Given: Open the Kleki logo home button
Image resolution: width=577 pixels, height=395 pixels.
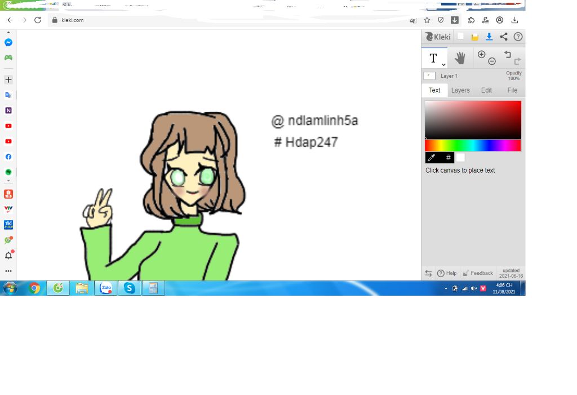Looking at the screenshot, I should [438, 37].
